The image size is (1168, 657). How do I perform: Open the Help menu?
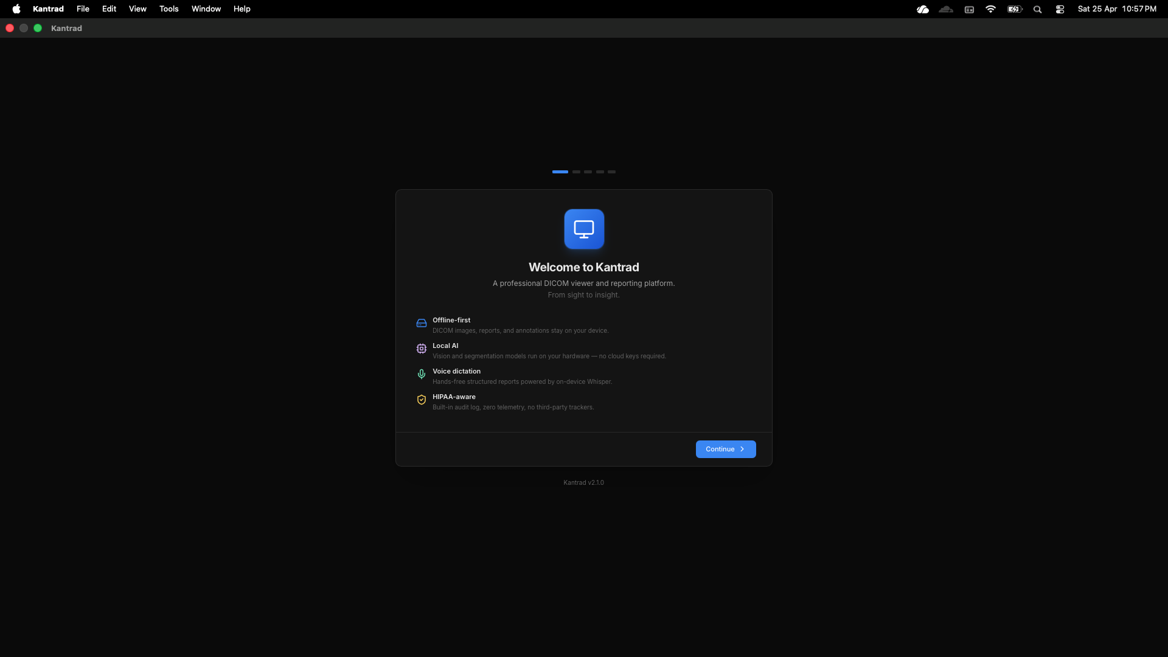click(242, 9)
